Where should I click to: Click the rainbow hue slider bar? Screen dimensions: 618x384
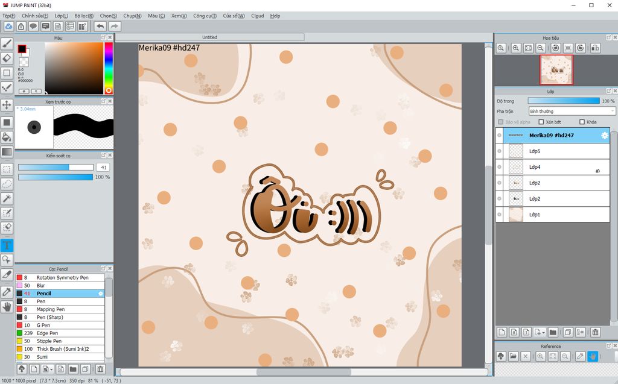(x=109, y=68)
